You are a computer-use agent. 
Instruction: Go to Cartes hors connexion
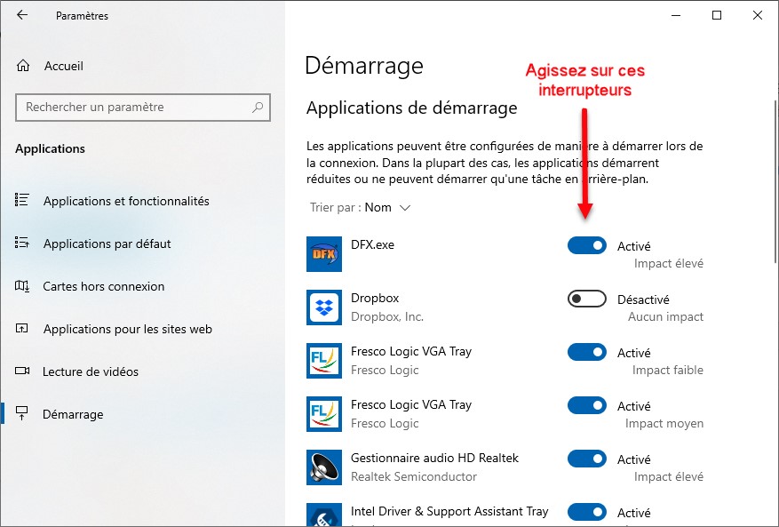[x=103, y=286]
